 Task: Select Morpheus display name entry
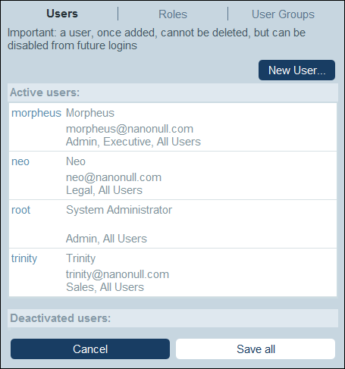(90, 113)
